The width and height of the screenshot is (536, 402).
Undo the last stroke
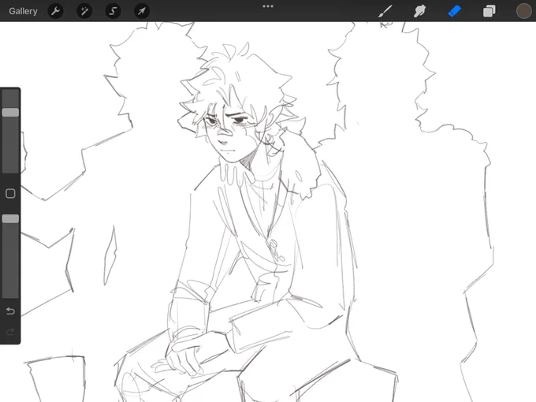point(10,311)
